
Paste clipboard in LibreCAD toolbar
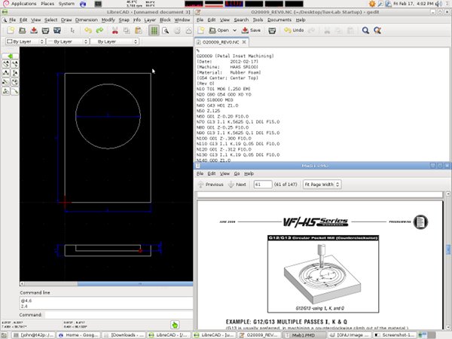click(139, 30)
